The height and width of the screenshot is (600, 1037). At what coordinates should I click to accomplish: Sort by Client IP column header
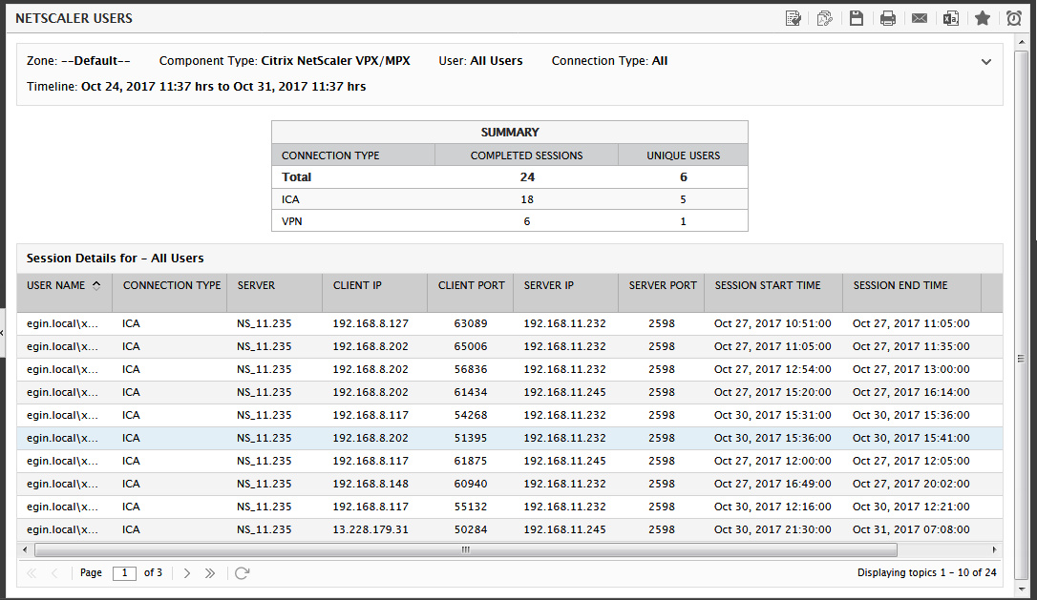pos(375,293)
